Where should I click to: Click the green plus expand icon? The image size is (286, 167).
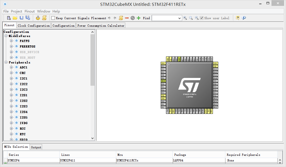click(138, 18)
